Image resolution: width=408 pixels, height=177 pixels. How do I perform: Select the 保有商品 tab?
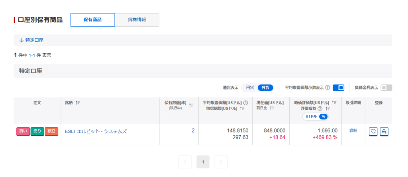point(92,20)
